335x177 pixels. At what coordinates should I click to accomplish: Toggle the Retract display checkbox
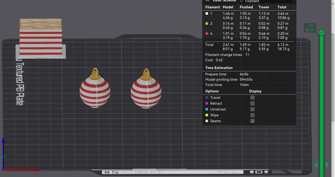[252, 103]
